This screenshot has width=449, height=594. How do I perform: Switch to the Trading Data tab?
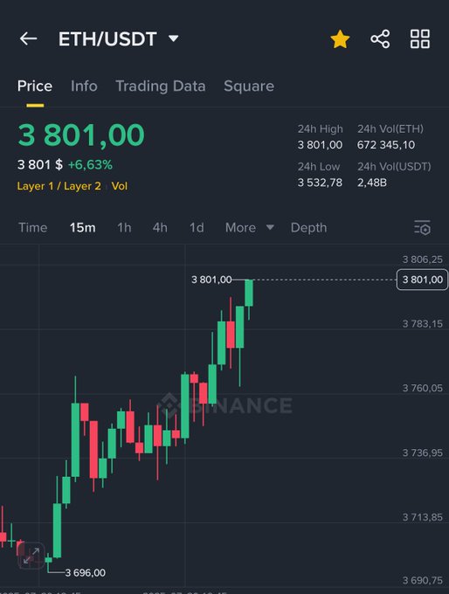160,86
